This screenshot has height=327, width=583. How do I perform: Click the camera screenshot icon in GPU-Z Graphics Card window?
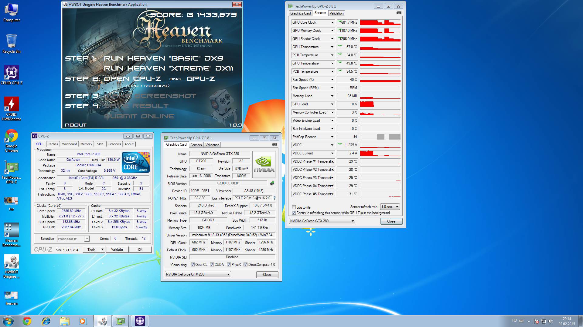click(x=275, y=144)
